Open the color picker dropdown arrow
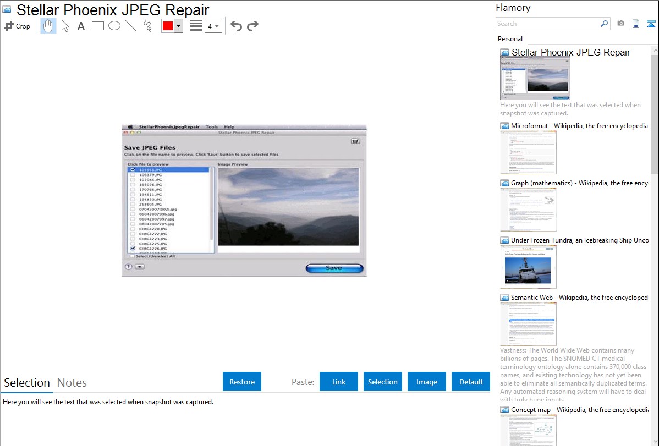659x446 pixels. click(x=178, y=26)
